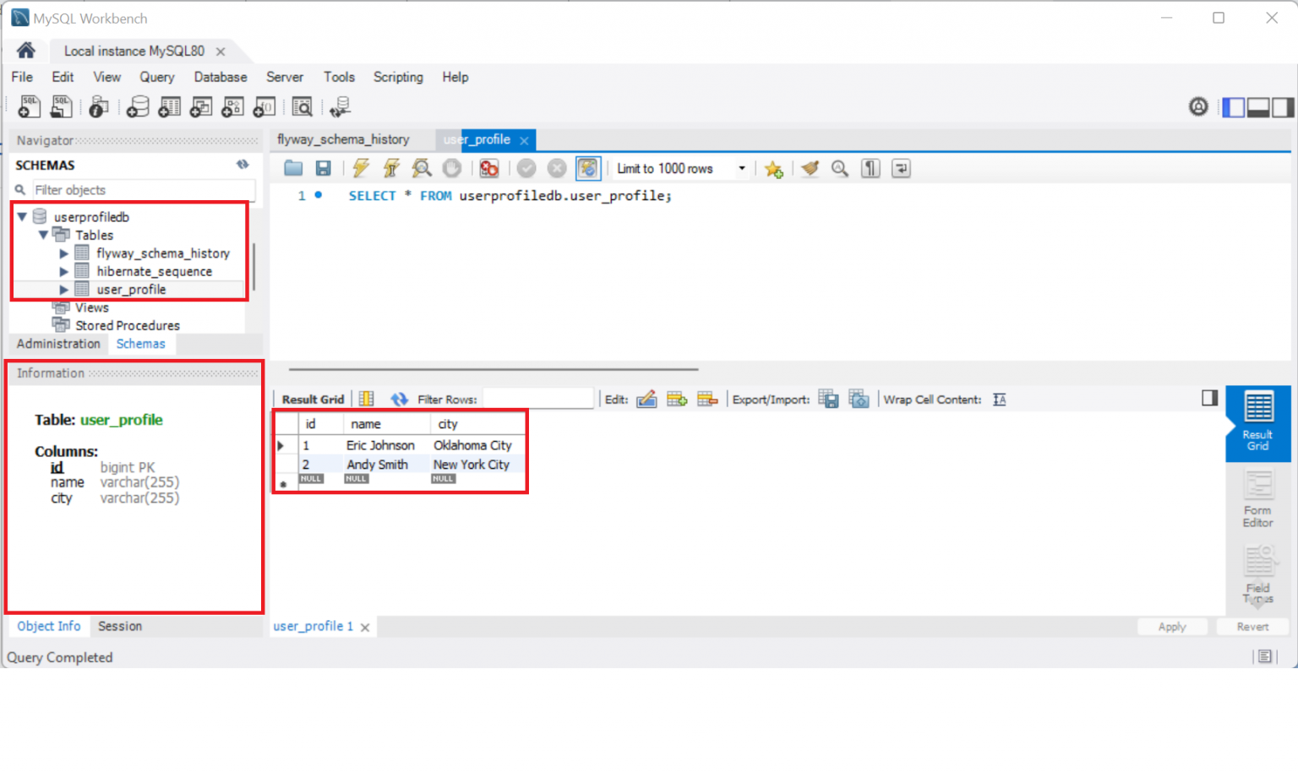
Task: Collapse the userprofiledb schema node
Action: pos(22,217)
